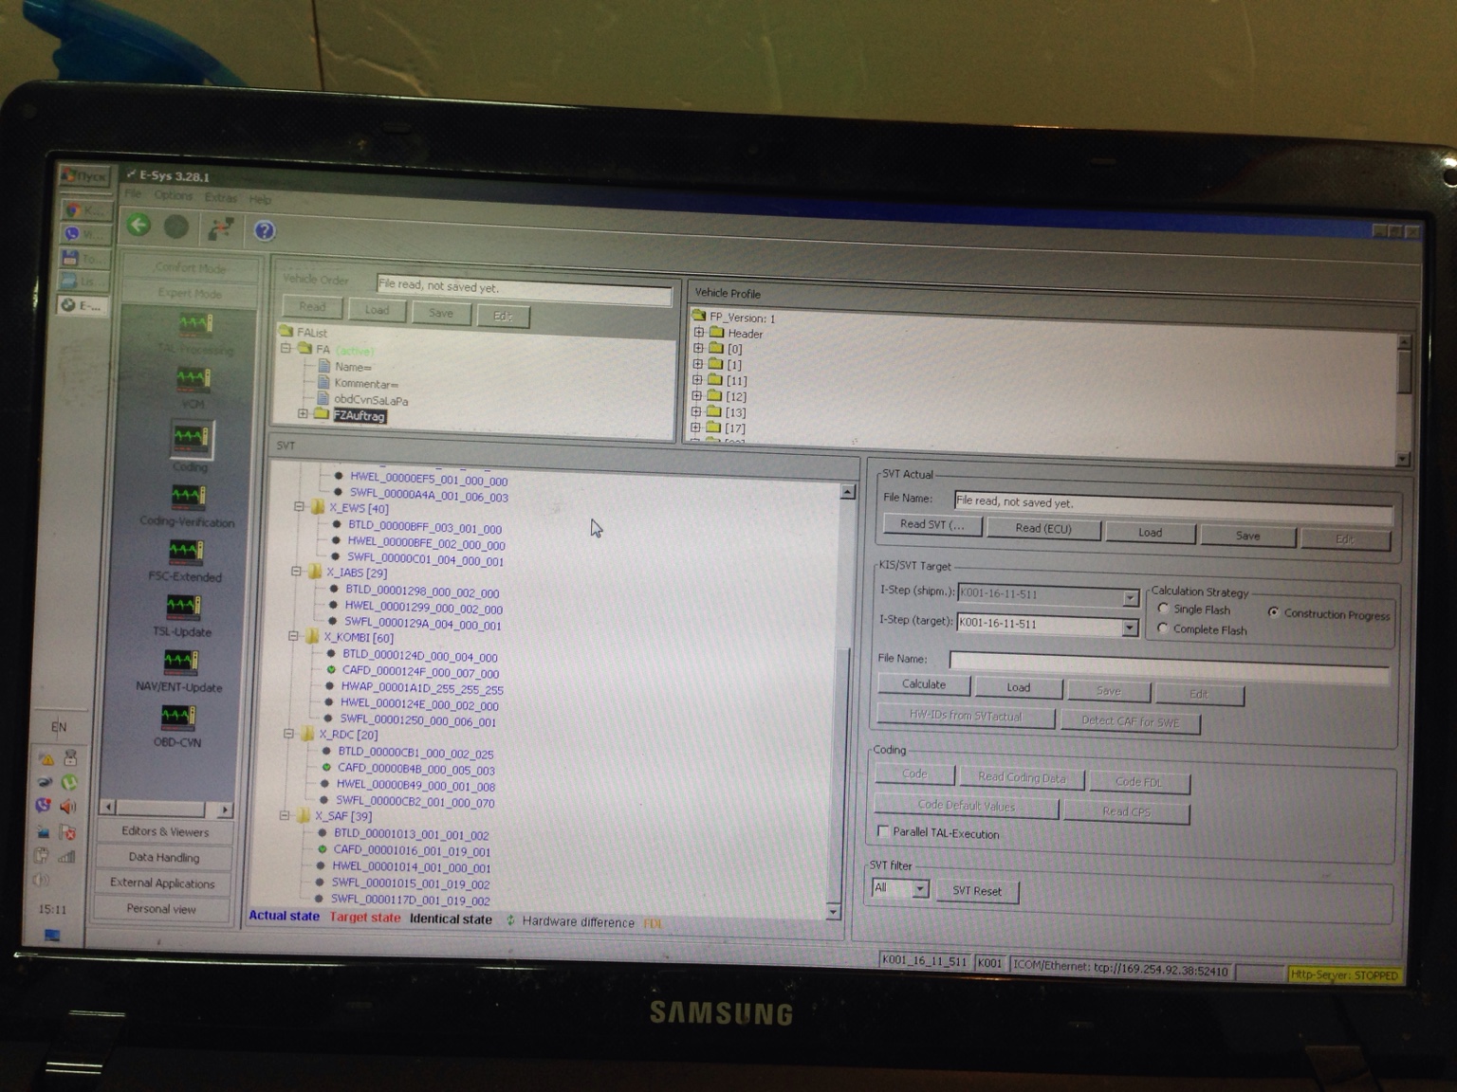
Task: Collapse the X_IABS [29] tree node
Action: coord(296,572)
